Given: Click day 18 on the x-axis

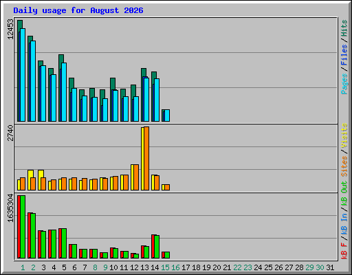Looking at the screenshot, I should coord(196,267).
